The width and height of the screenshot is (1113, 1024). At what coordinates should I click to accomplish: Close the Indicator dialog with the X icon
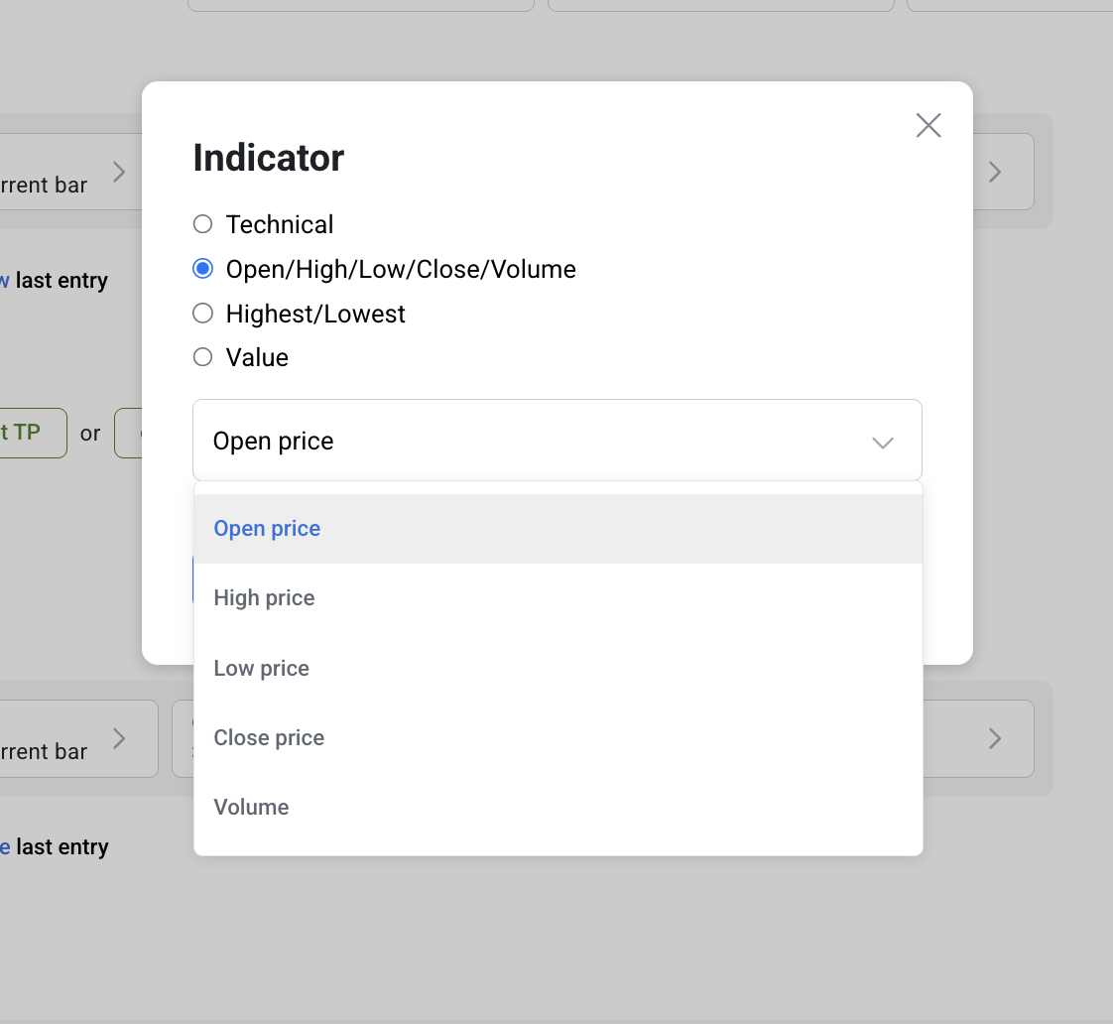927,126
